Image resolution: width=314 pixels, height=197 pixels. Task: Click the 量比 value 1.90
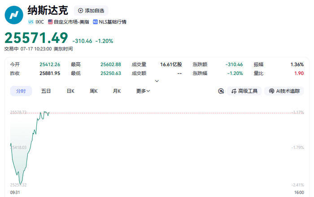pos(299,73)
